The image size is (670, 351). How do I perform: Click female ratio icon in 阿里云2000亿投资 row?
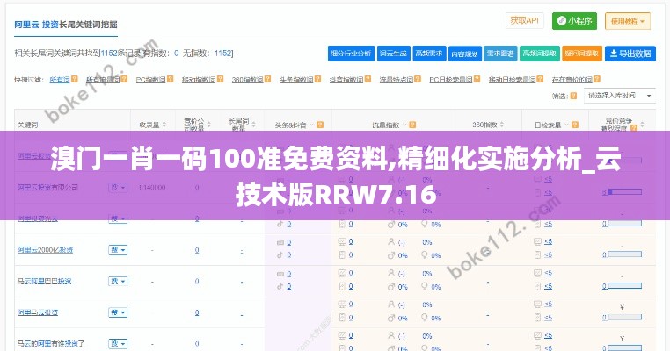tap(425, 255)
